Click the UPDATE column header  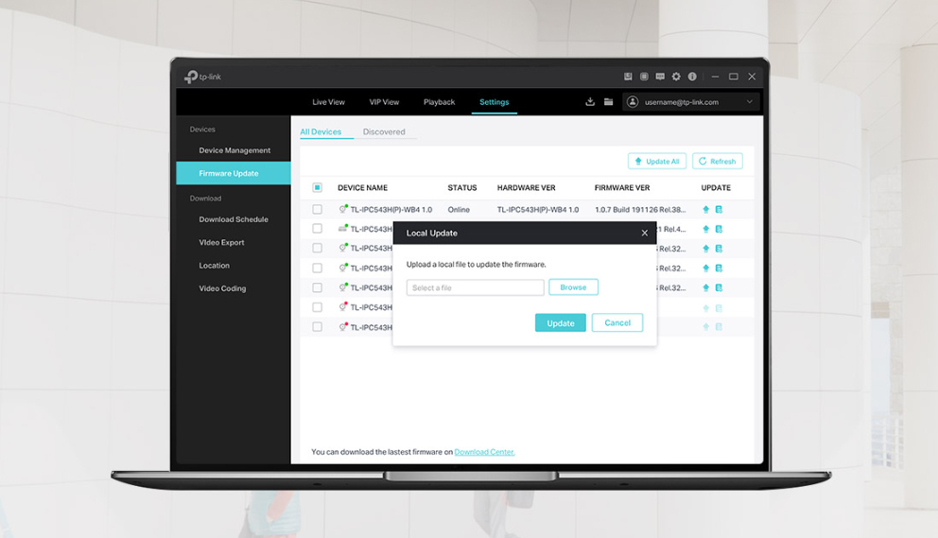click(x=716, y=188)
